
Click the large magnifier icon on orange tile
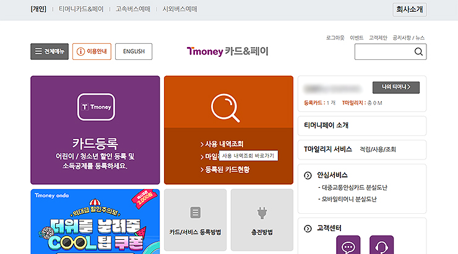pyautogui.click(x=225, y=108)
